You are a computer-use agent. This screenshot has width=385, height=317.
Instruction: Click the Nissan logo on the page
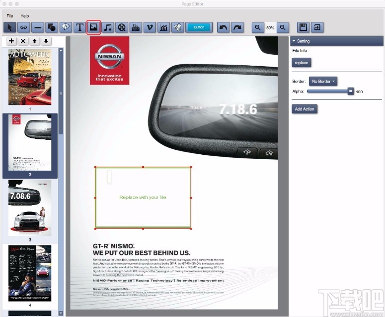pos(109,61)
